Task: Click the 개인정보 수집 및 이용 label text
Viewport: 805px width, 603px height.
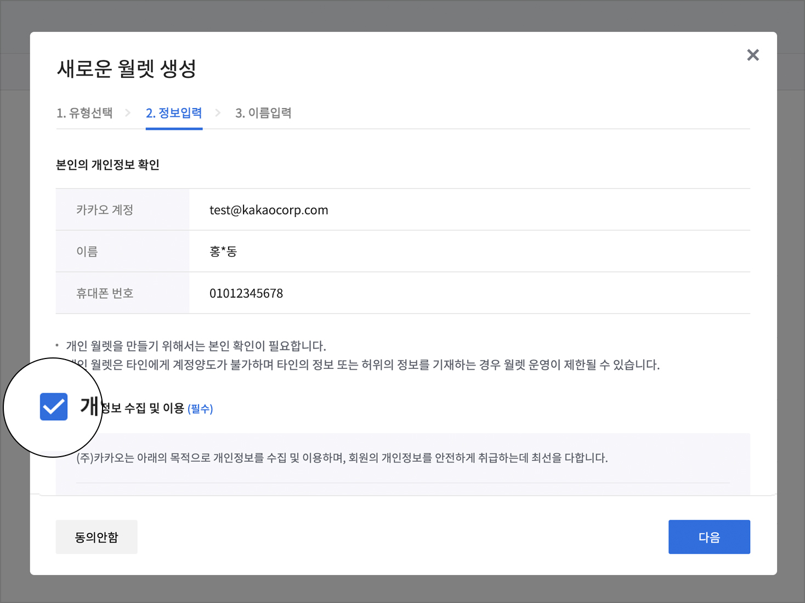Action: coord(143,408)
